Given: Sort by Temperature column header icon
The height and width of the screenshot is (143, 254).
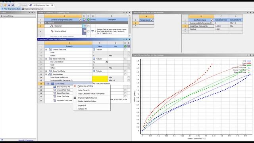Looking at the screenshot, I should coord(152,20).
